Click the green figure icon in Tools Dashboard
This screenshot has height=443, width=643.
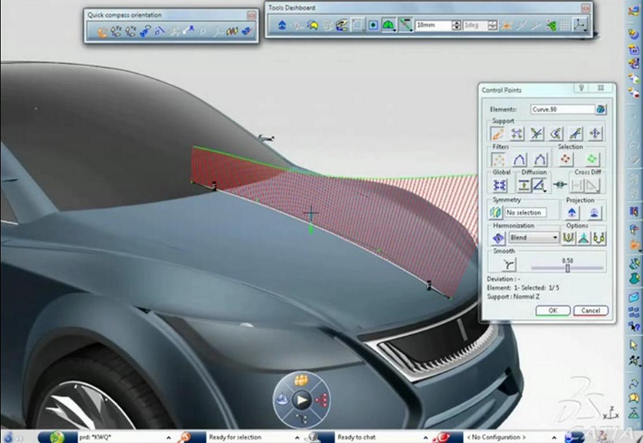coord(552,26)
